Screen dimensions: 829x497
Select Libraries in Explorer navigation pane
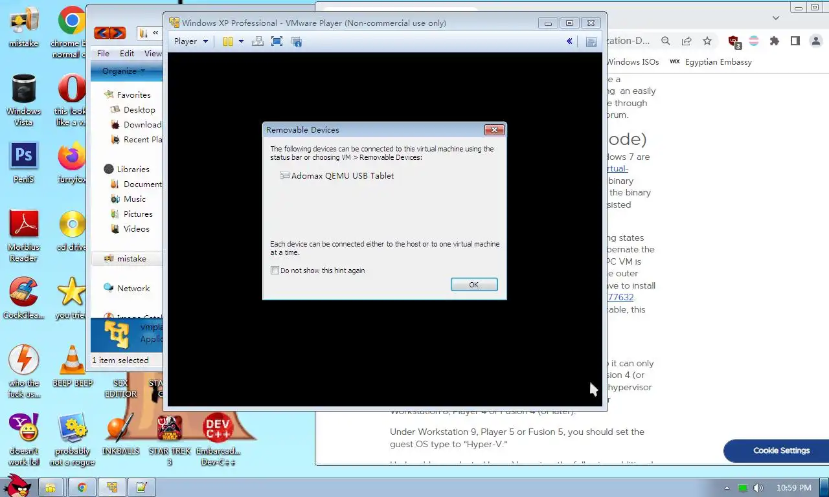[133, 169]
